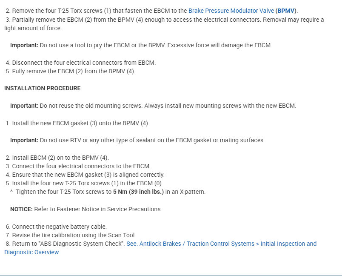
Task: Click the 'Fully remove the EBCM' step
Action: pyautogui.click(x=73, y=71)
